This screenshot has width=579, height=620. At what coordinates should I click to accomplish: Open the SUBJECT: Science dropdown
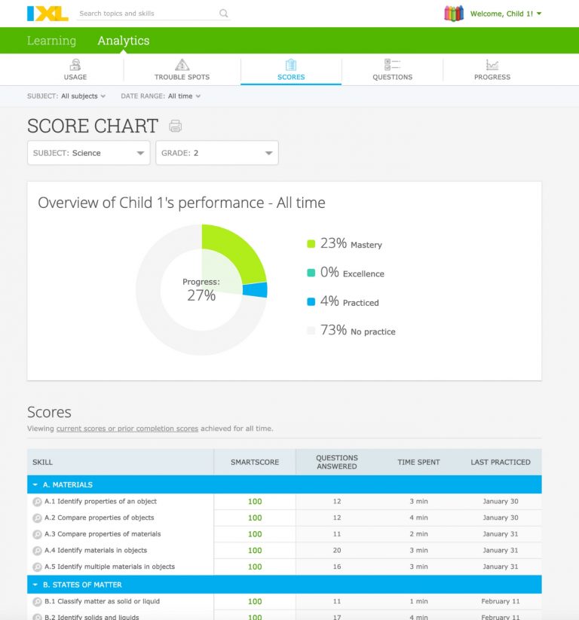click(x=89, y=152)
